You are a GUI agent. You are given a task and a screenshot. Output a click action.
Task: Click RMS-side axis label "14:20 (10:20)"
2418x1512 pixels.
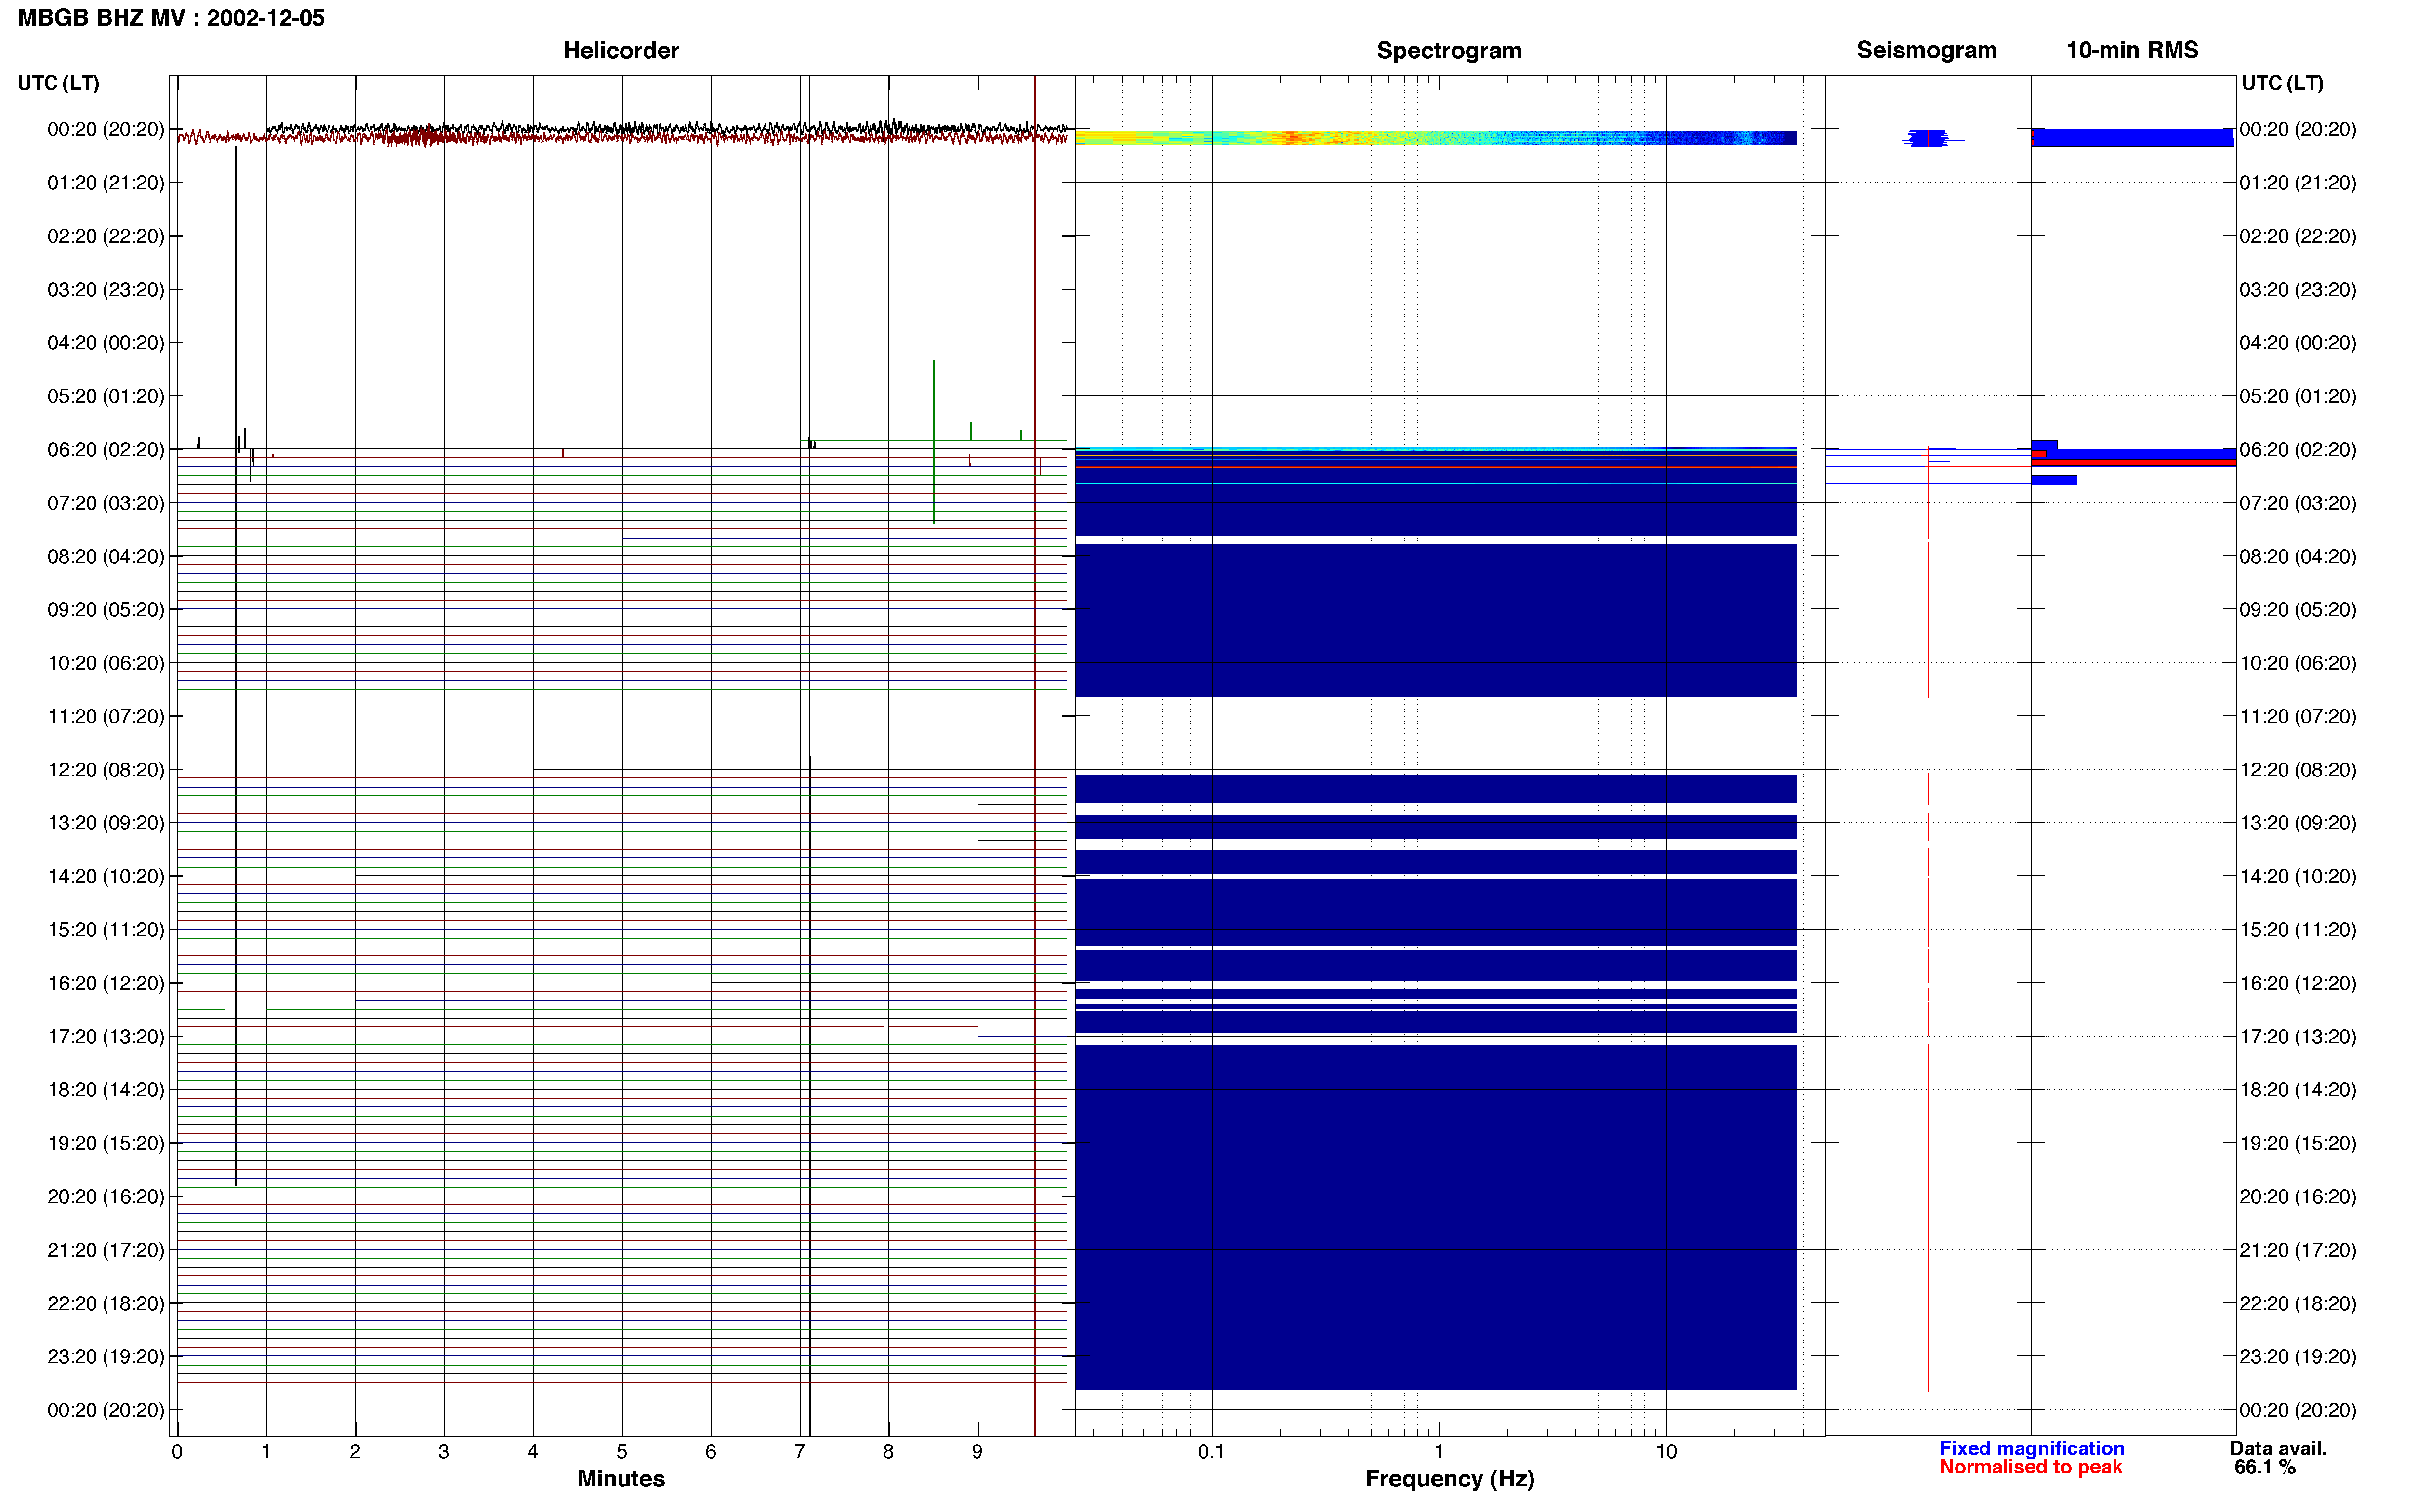point(2298,876)
